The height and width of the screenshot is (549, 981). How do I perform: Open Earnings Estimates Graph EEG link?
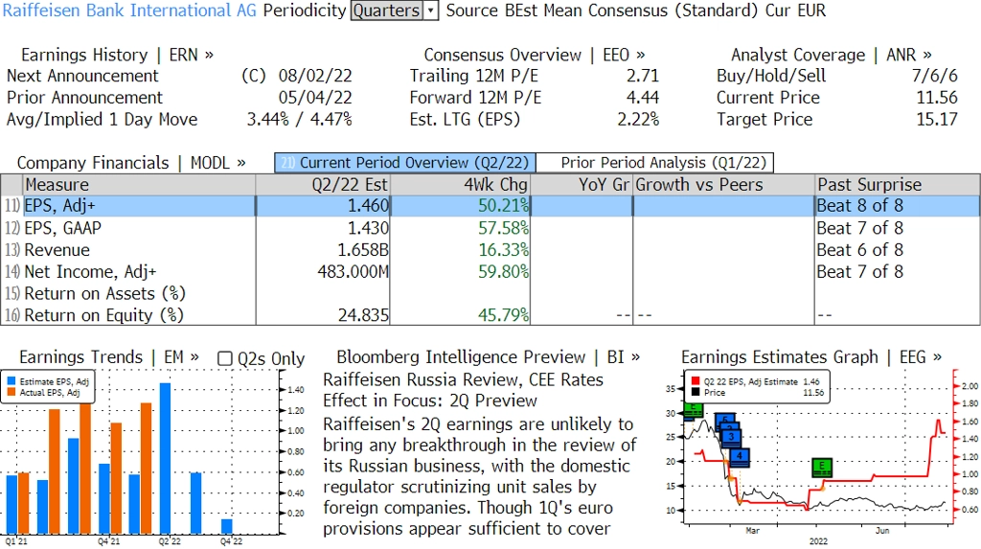pyautogui.click(x=811, y=356)
